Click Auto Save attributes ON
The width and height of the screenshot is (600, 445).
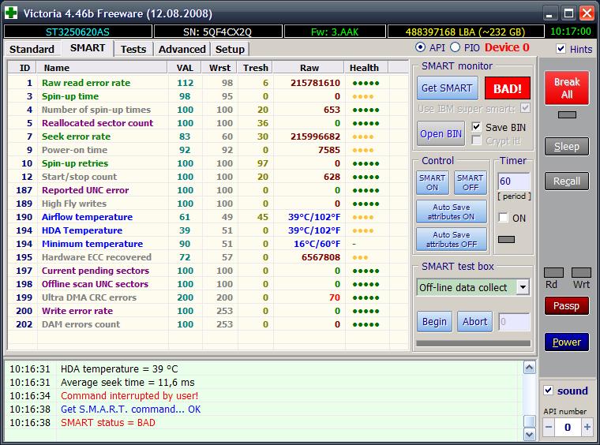click(x=451, y=211)
